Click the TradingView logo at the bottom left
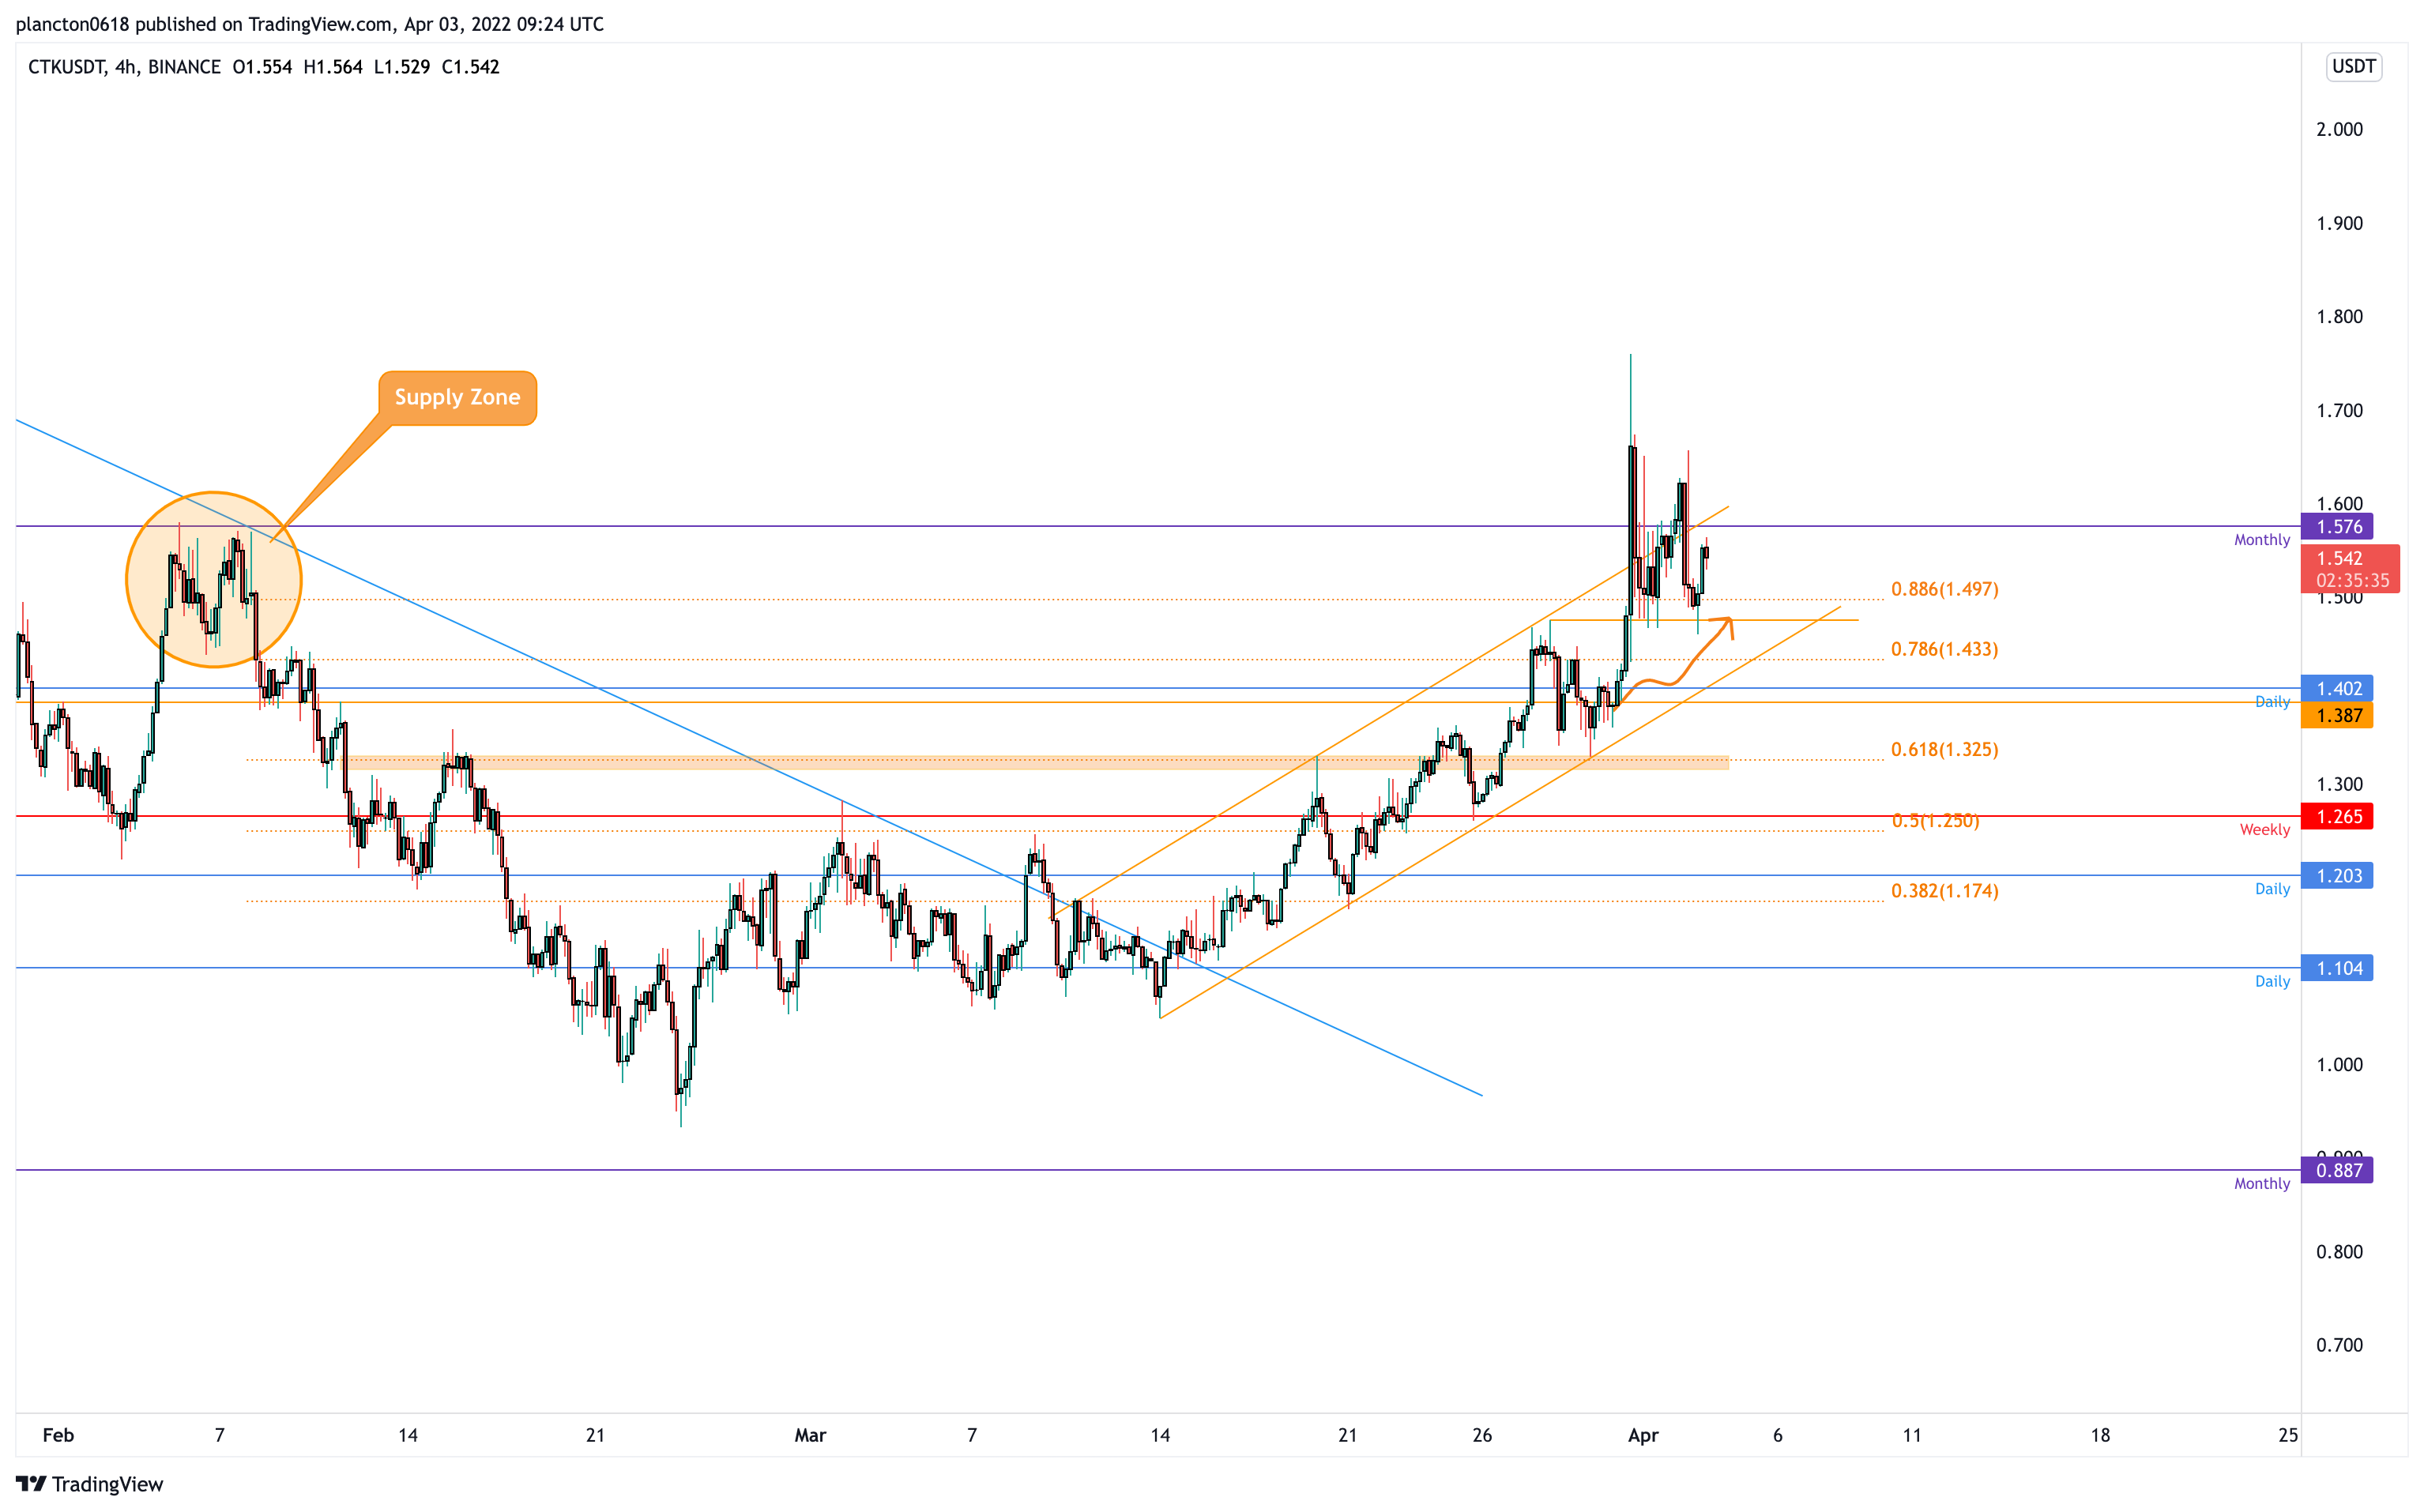The width and height of the screenshot is (2424, 1512). [x=89, y=1484]
